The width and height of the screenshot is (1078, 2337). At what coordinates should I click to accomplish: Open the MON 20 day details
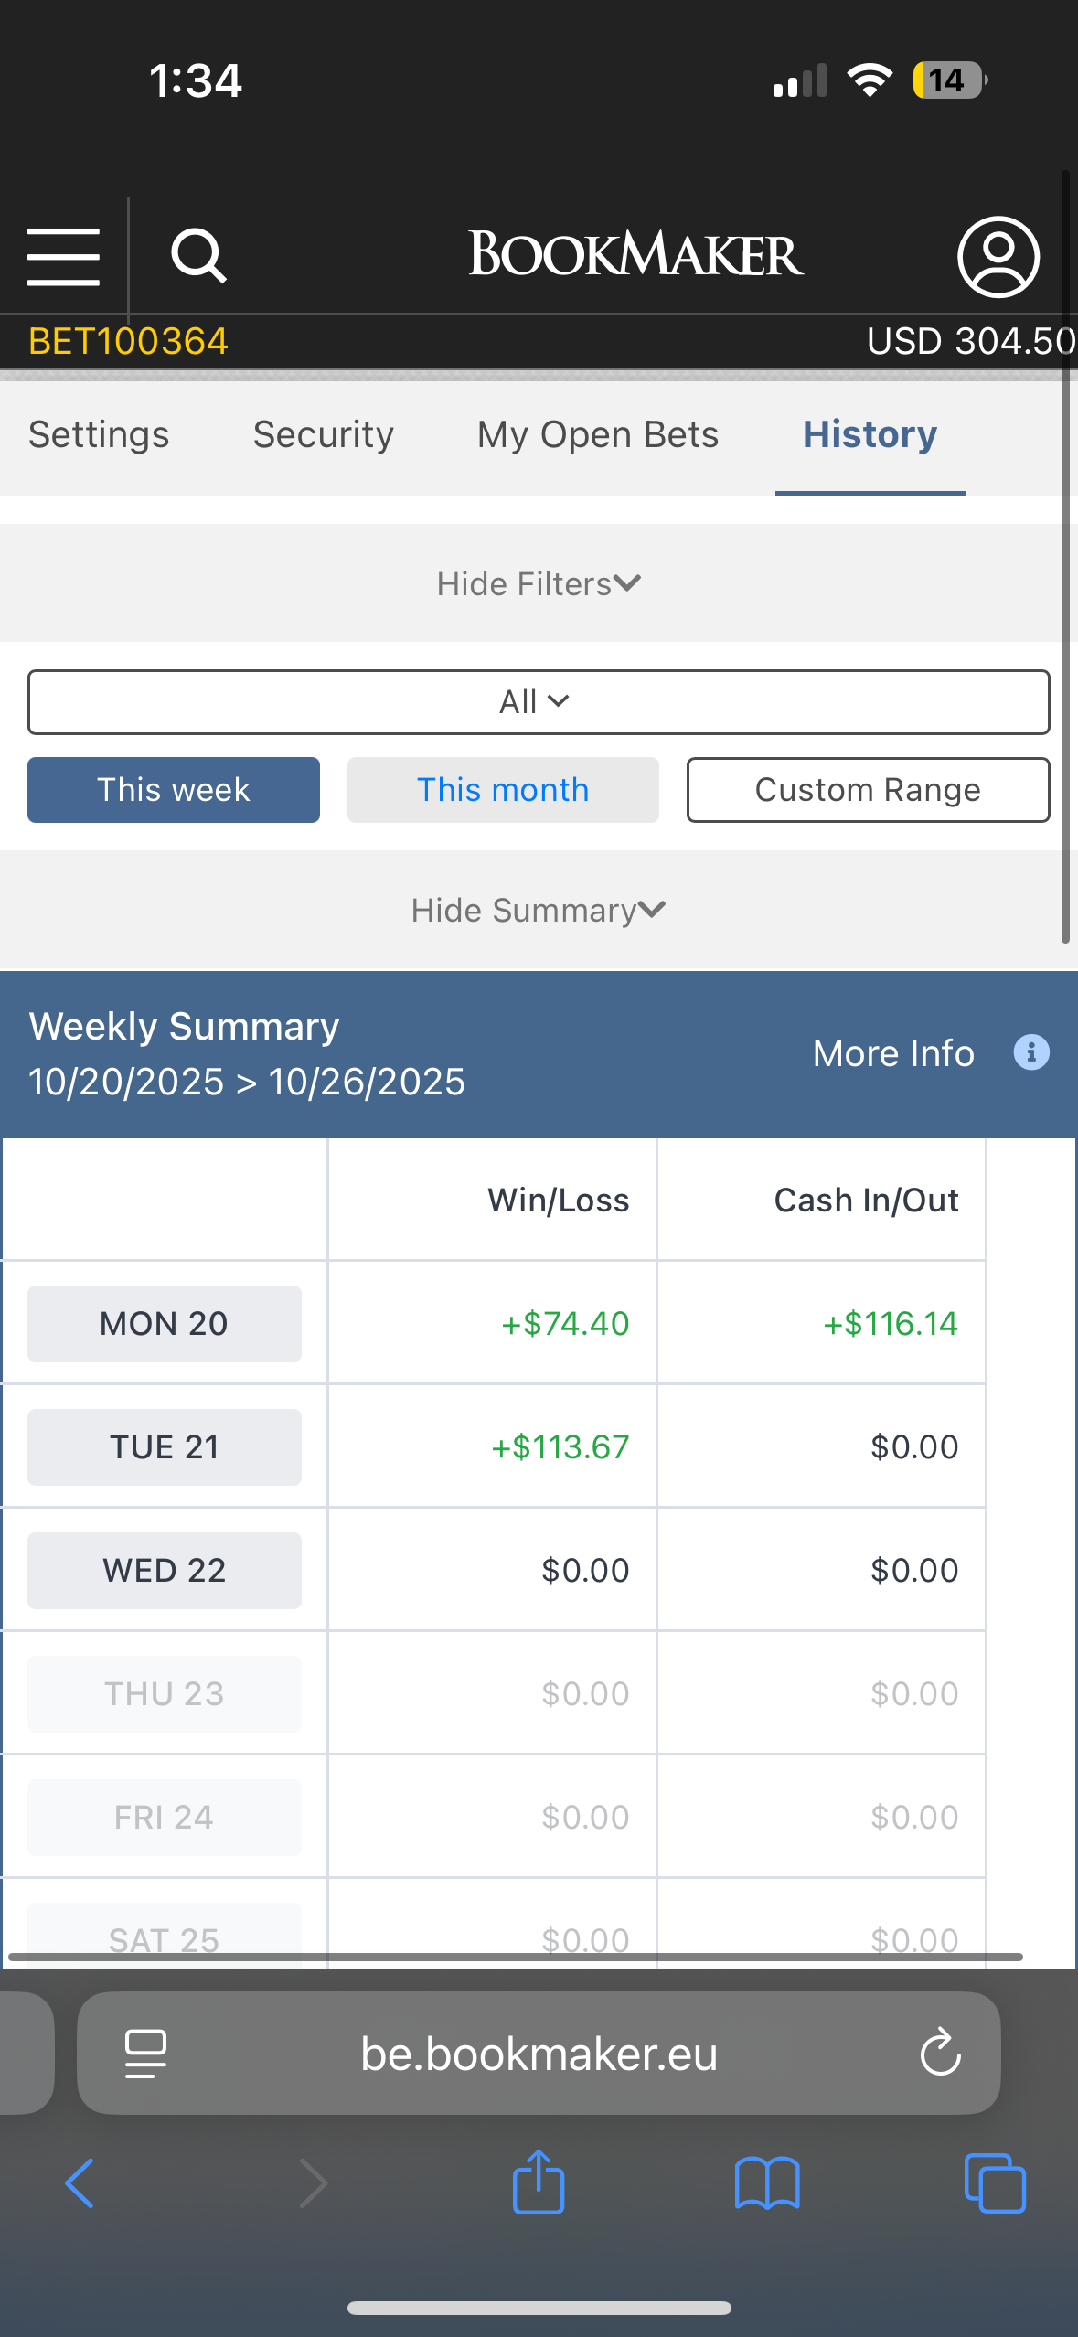pyautogui.click(x=165, y=1324)
